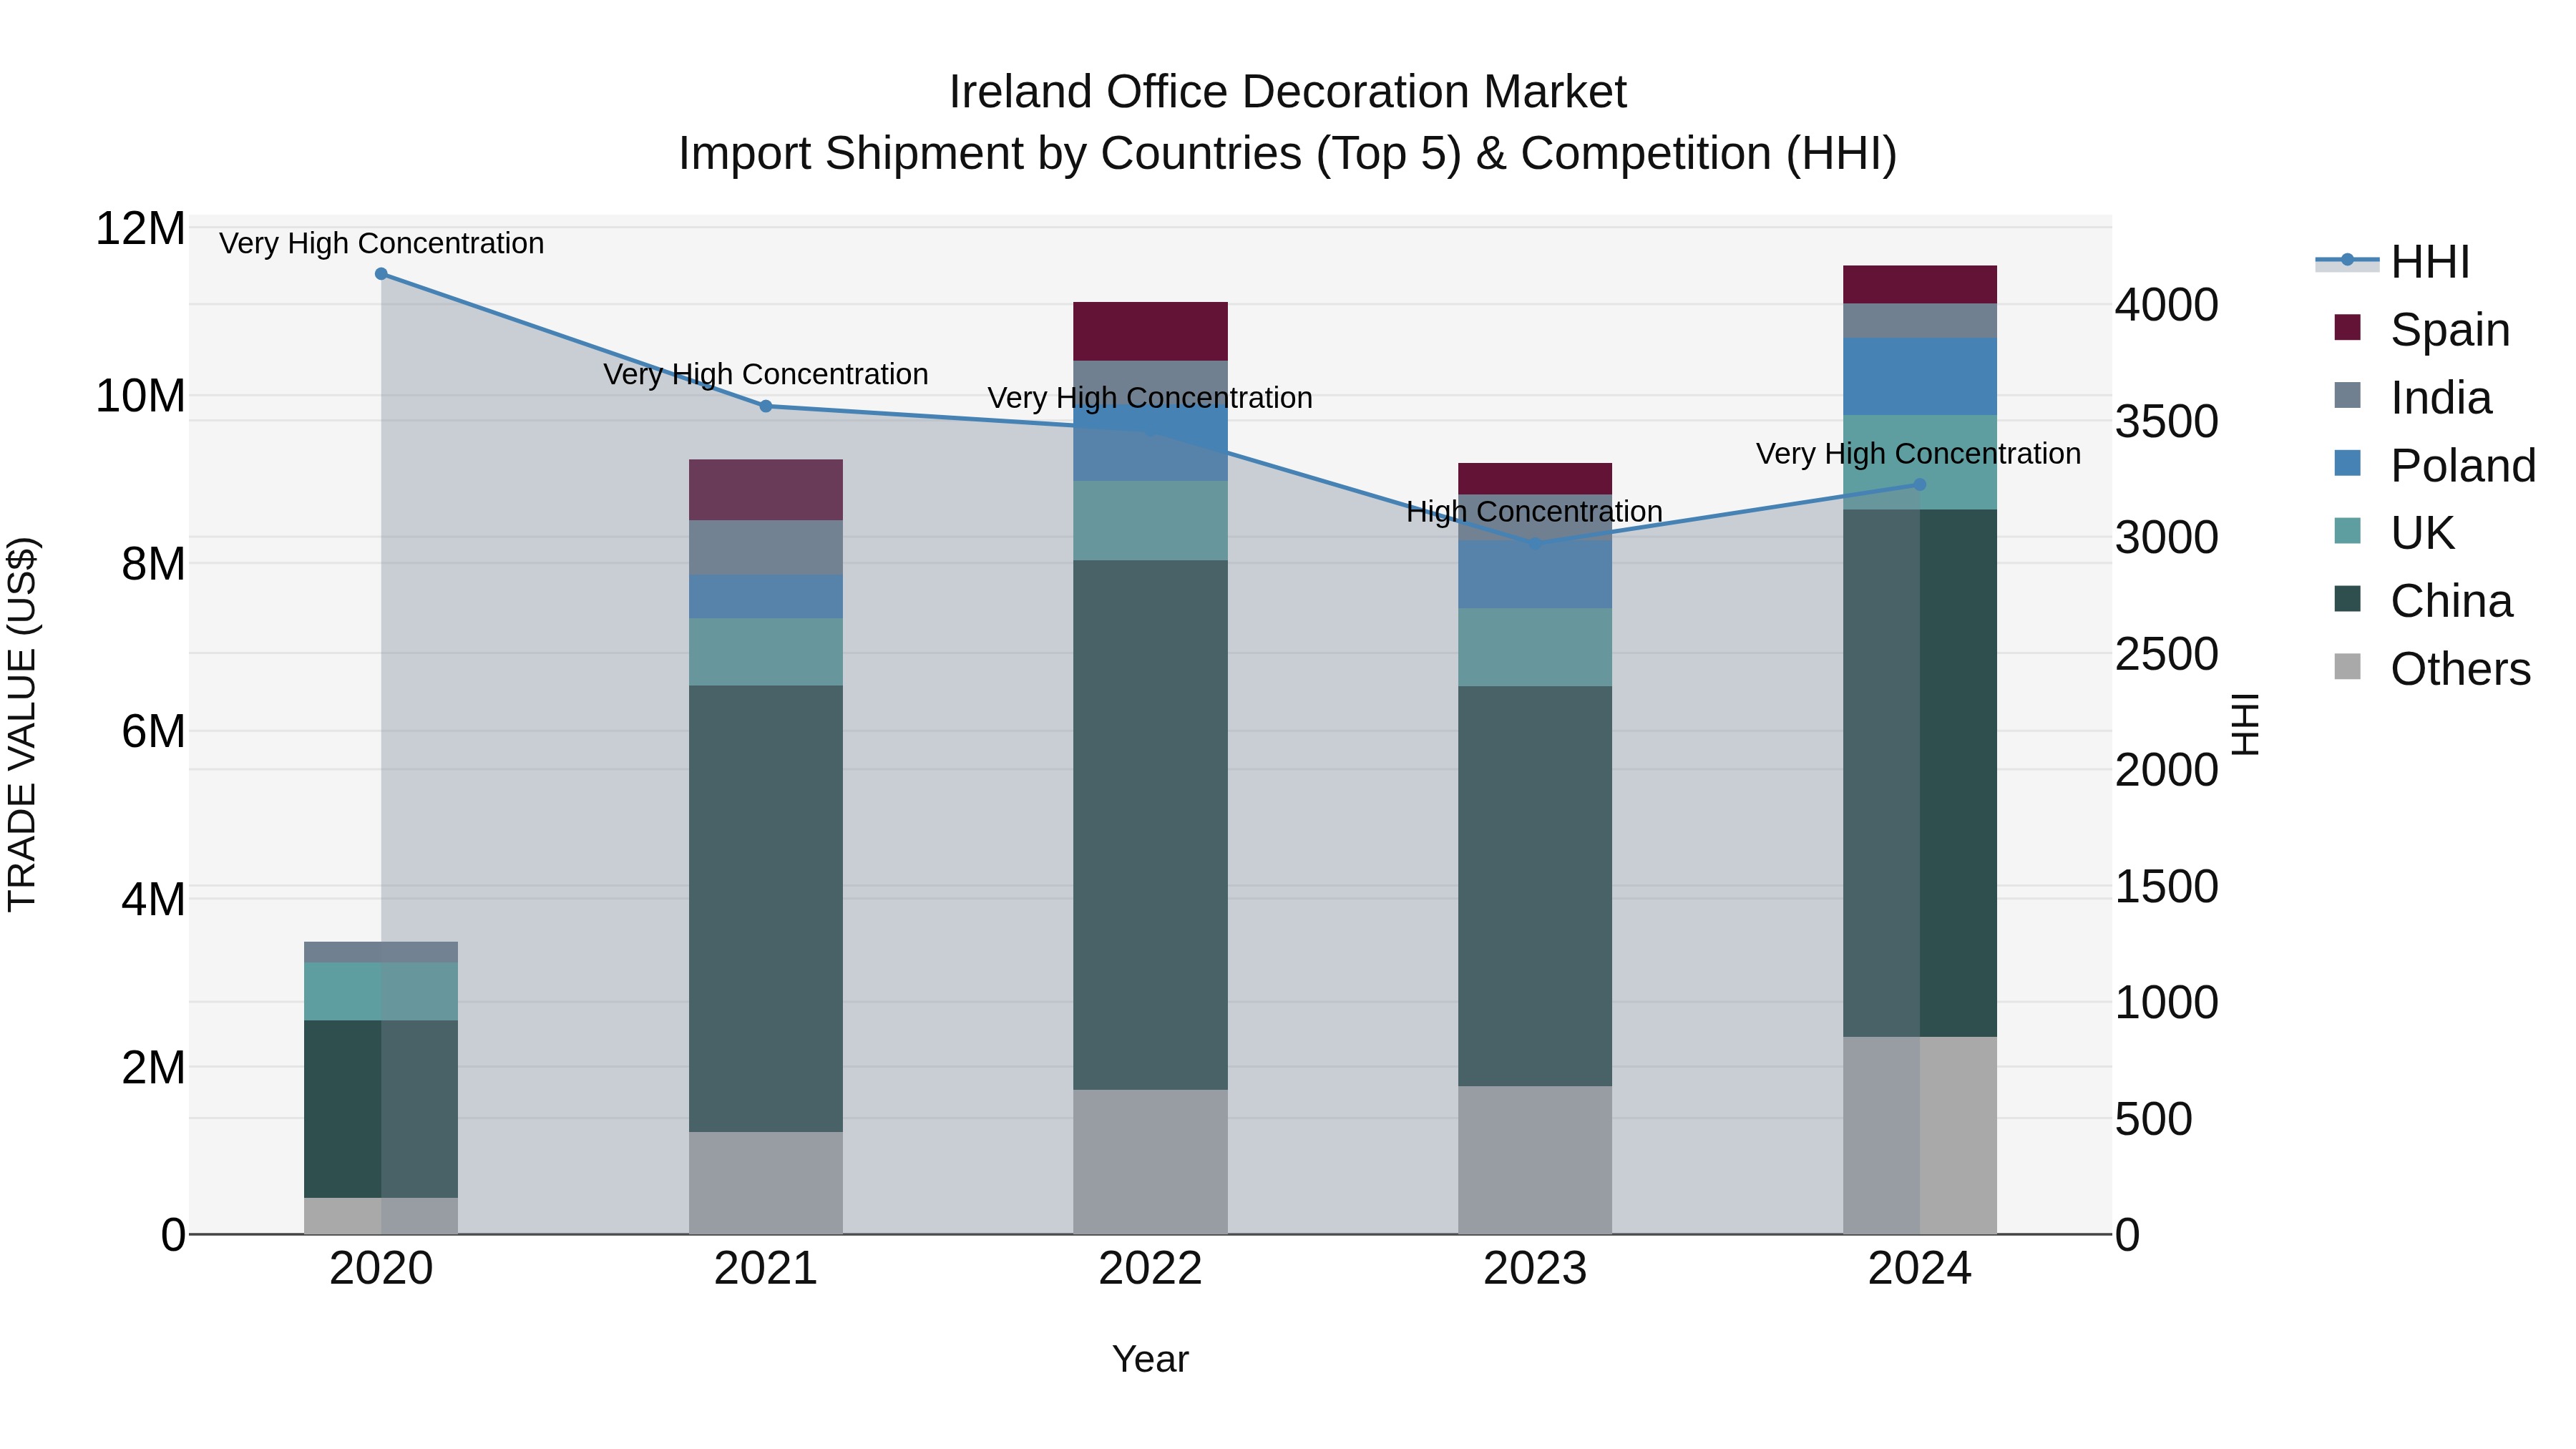Screen dimensions: 2576x1449
Task: Click the India segment in the 2024 bar
Action: click(1920, 321)
